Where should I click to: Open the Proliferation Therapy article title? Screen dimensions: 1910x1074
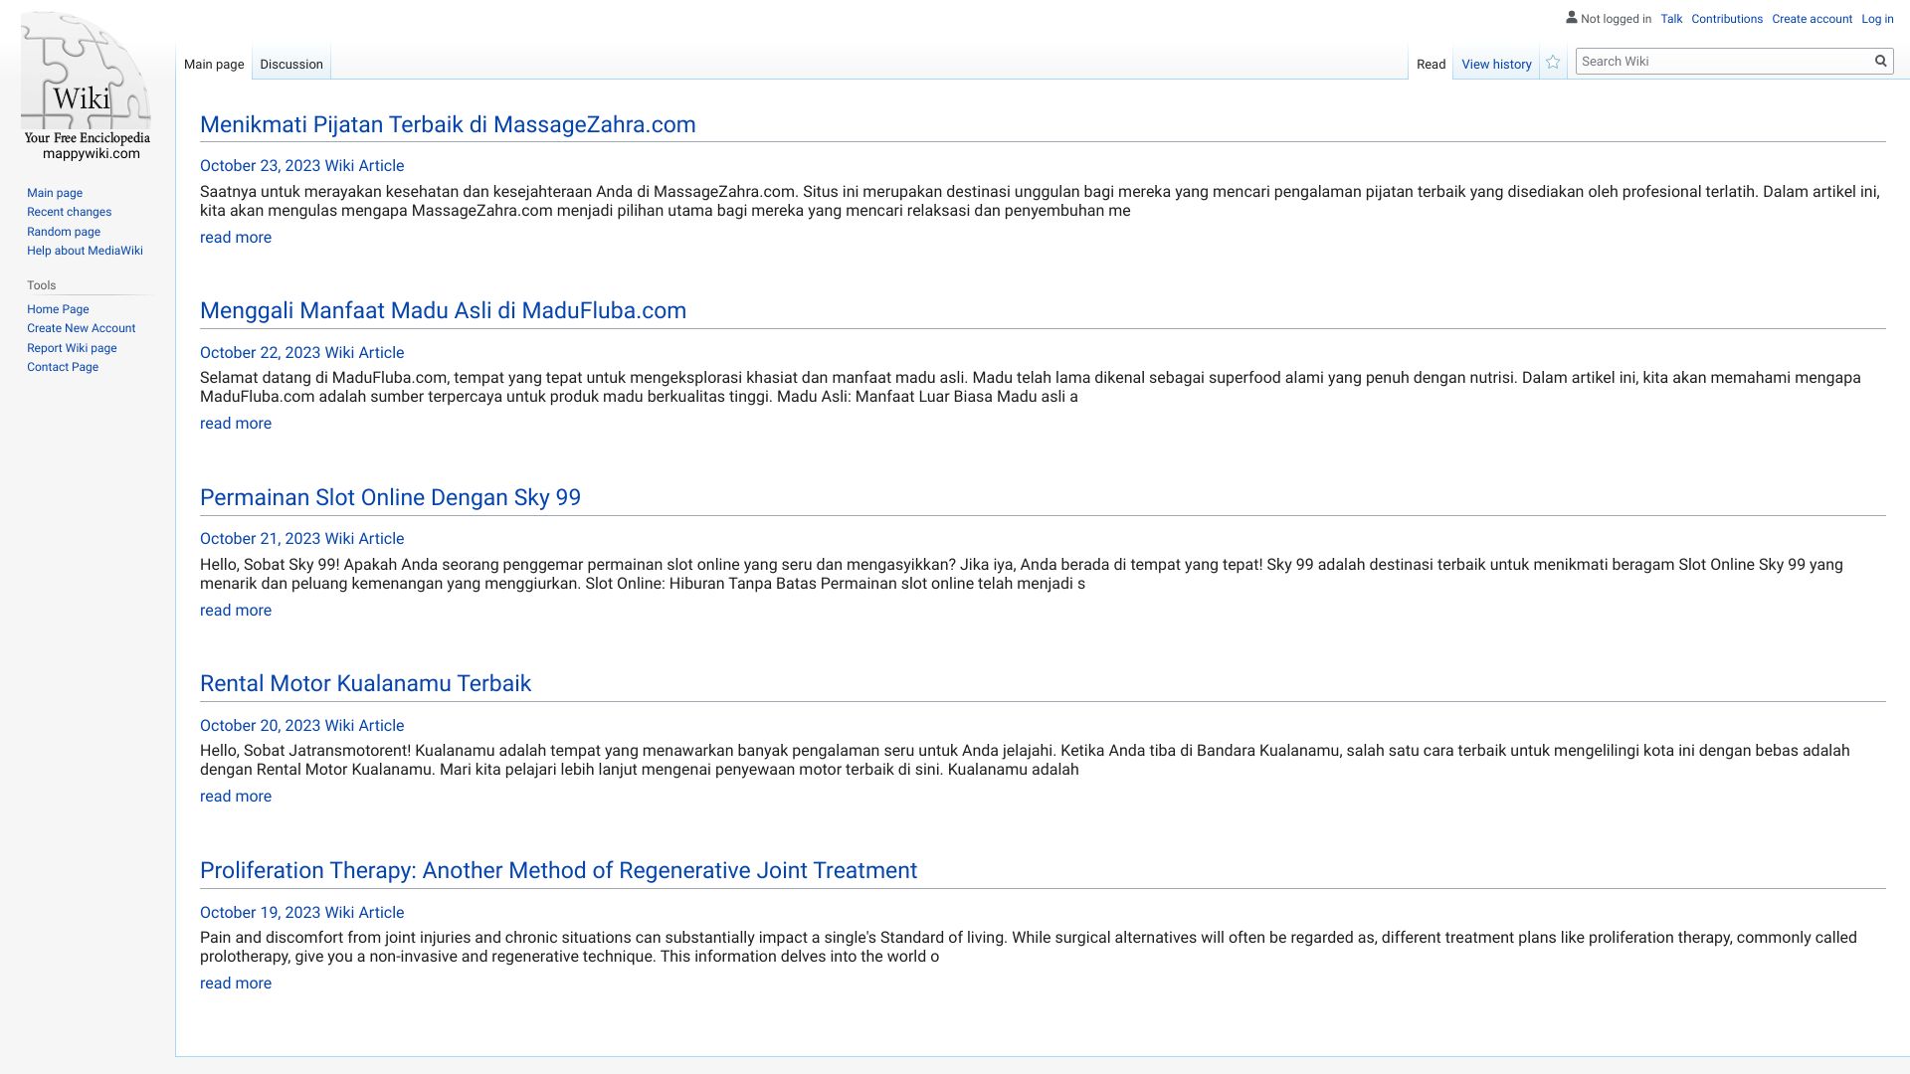click(558, 870)
